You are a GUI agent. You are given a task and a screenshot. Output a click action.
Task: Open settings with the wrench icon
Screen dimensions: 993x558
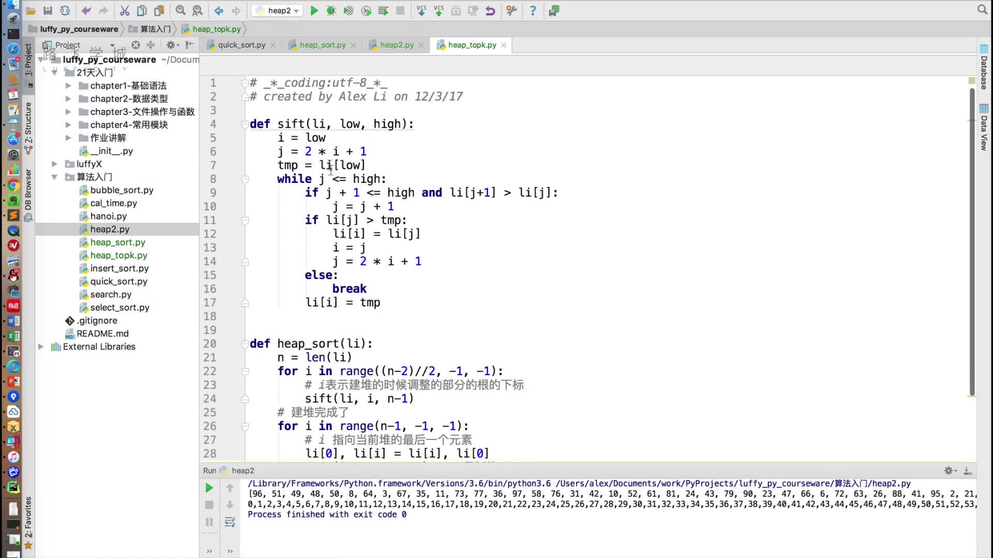click(x=511, y=10)
